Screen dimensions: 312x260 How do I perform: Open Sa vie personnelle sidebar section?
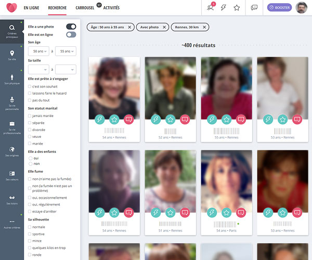click(12, 103)
